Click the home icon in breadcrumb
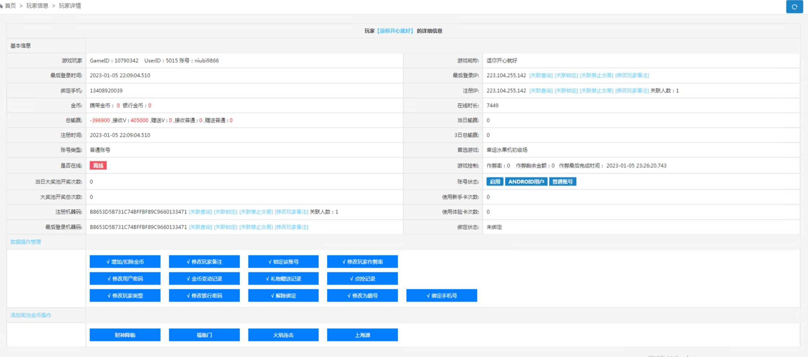 coord(1,6)
